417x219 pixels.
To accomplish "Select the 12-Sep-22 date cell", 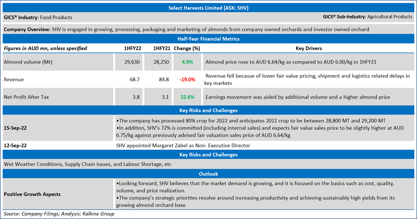I will pyautogui.click(x=15, y=145).
